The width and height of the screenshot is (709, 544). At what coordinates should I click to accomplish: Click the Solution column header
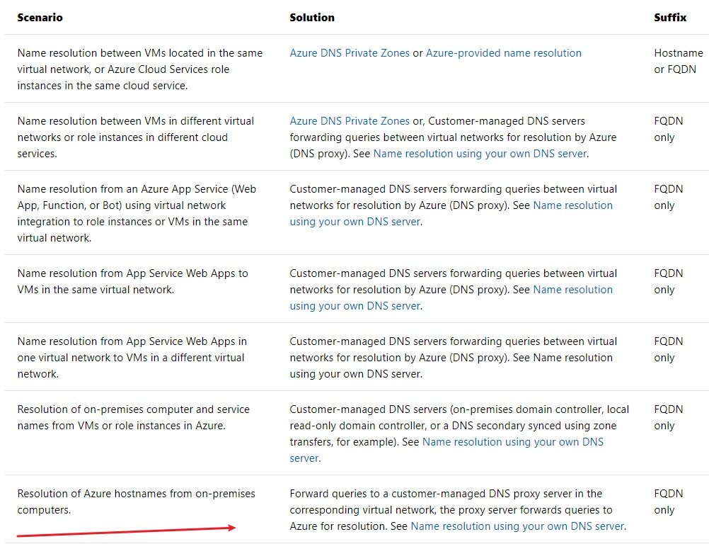[312, 17]
